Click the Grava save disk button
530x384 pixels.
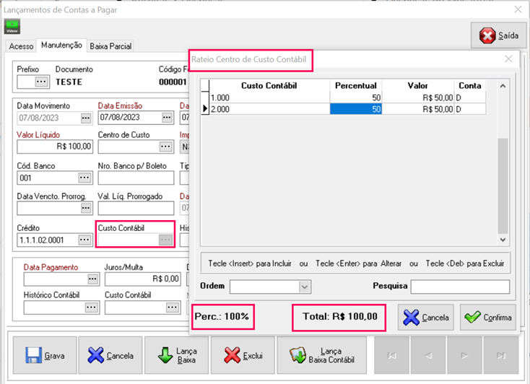pyautogui.click(x=43, y=355)
